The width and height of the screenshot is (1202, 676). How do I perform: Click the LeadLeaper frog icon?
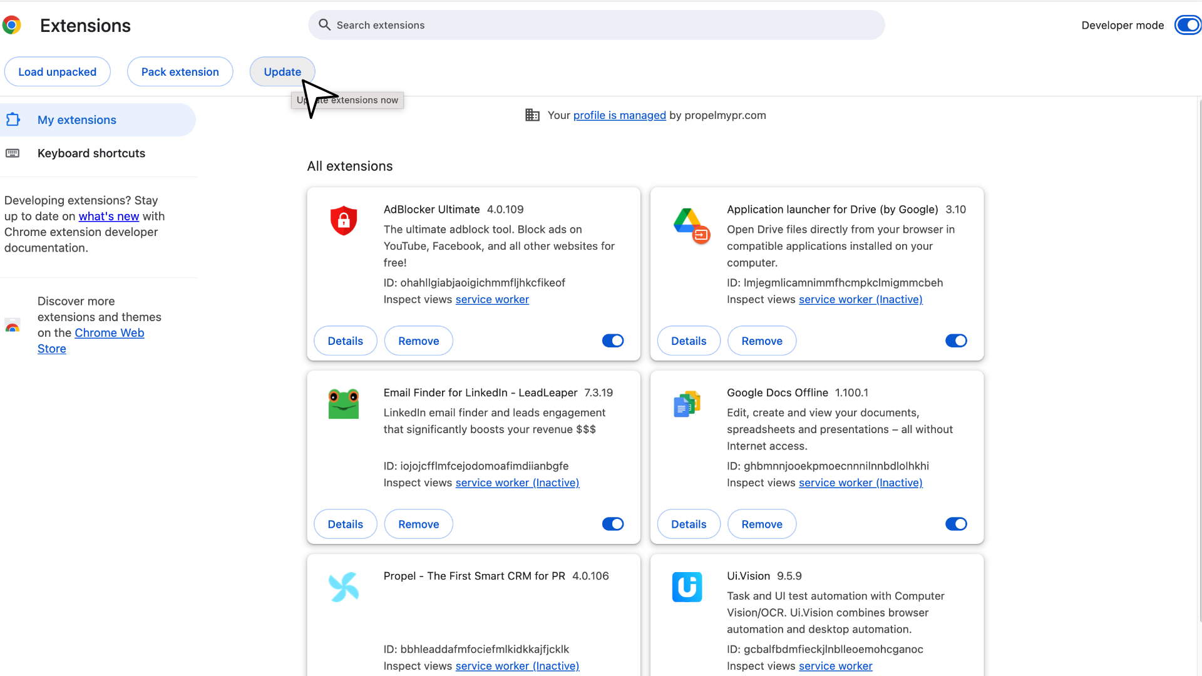pyautogui.click(x=343, y=404)
